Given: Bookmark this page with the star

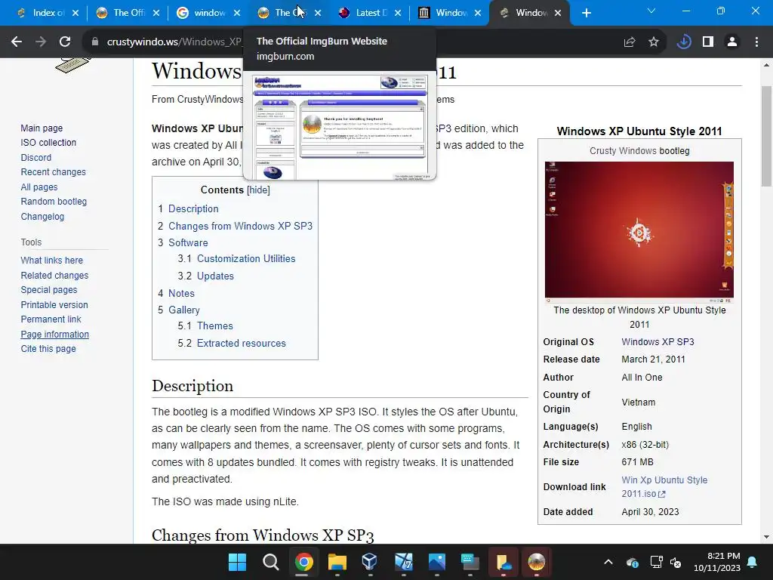Looking at the screenshot, I should coord(654,42).
